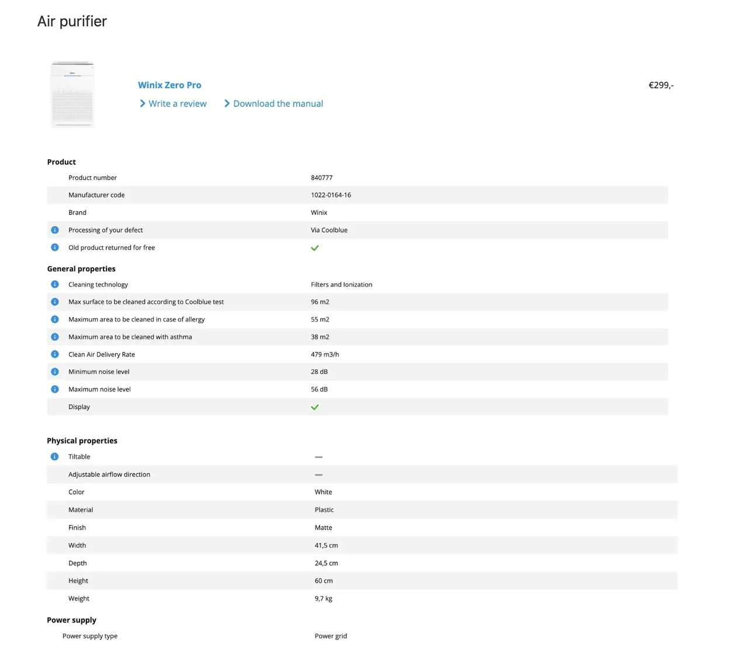Click the 28 dB value
Viewport: 748px width, 661px height.
(320, 372)
